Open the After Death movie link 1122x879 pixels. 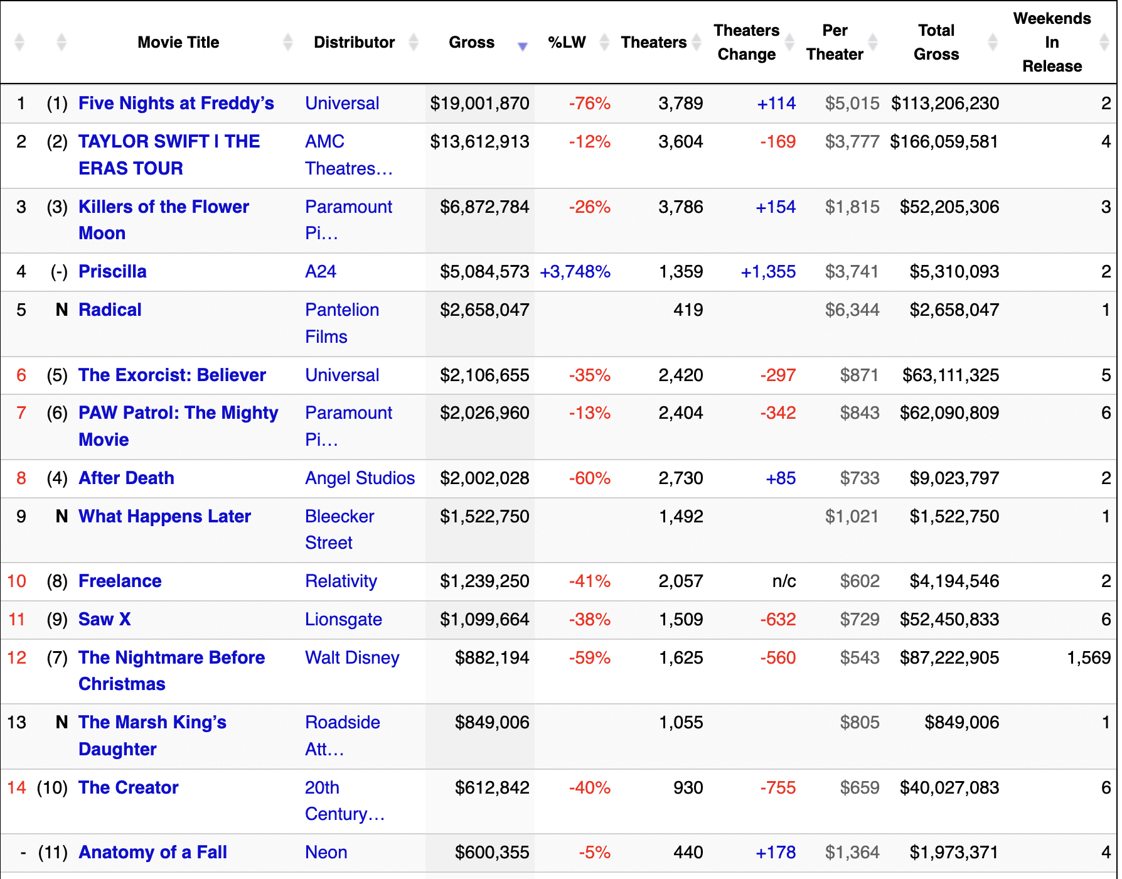coord(126,478)
